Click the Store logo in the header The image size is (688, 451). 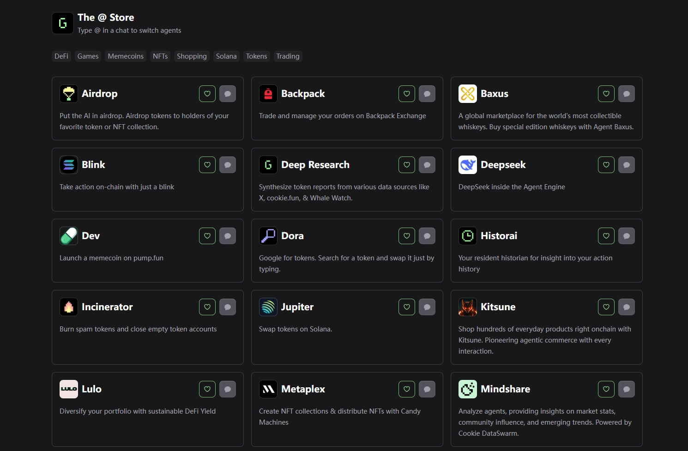(63, 23)
